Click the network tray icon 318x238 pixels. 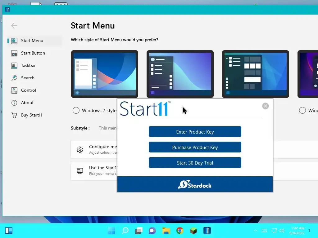tap(274, 230)
